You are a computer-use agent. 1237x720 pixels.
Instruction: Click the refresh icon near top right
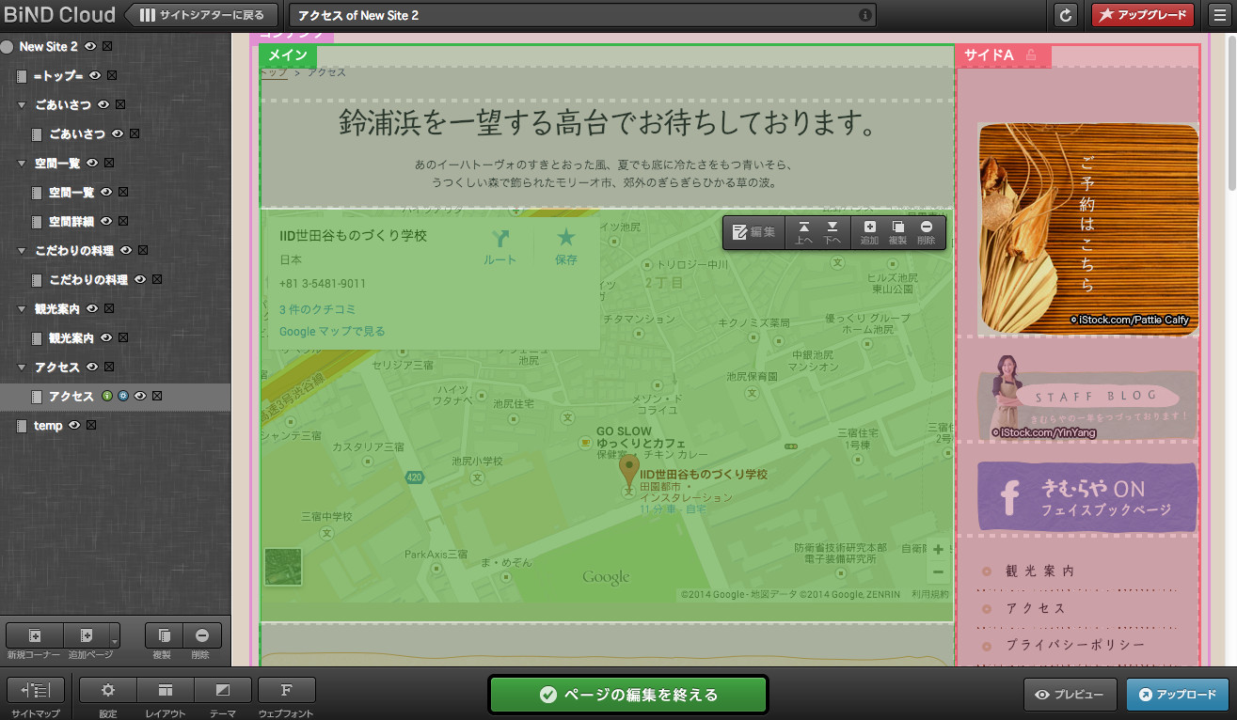tap(1064, 14)
